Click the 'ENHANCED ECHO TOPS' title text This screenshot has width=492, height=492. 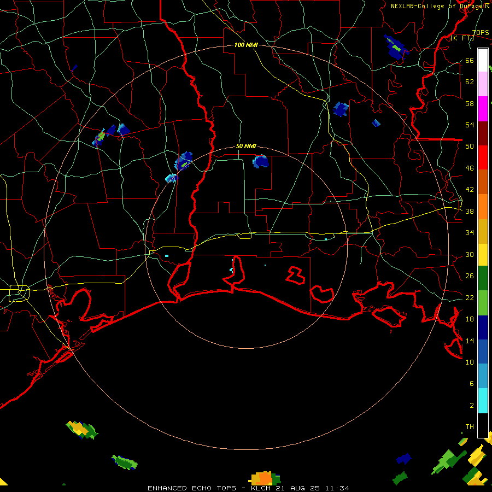192,488
